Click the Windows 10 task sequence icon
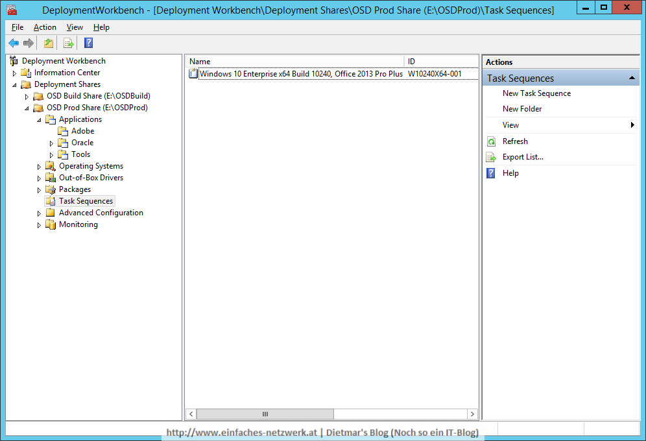The height and width of the screenshot is (441, 646). point(193,74)
